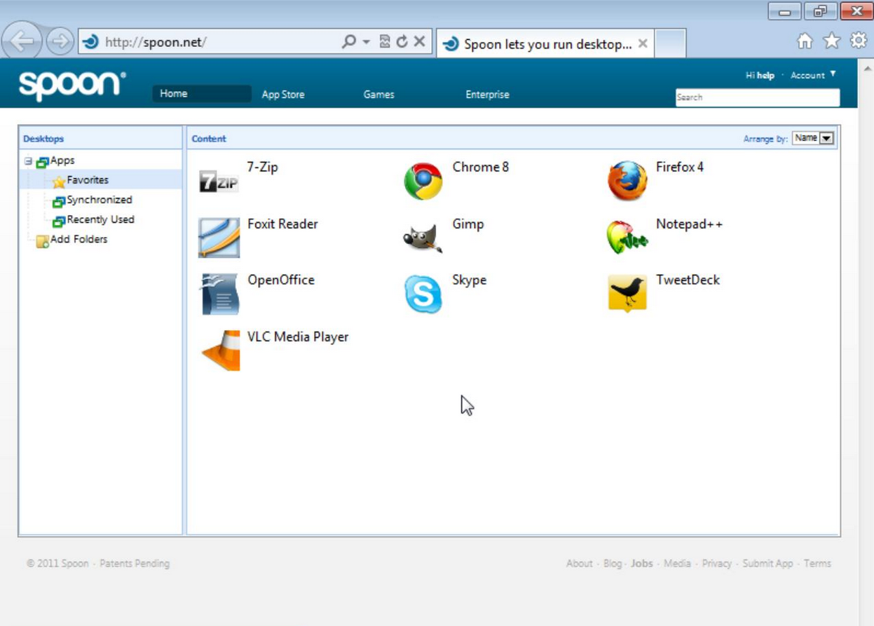The image size is (874, 626).
Task: Select Favorites in the Desktops tree
Action: (88, 180)
